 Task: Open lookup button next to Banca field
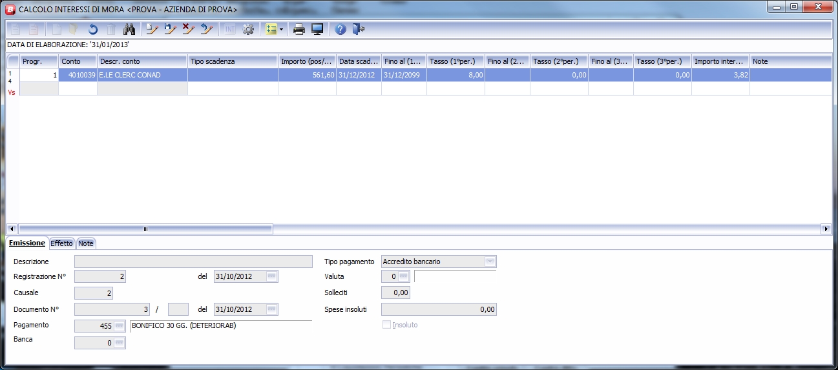pyautogui.click(x=120, y=343)
